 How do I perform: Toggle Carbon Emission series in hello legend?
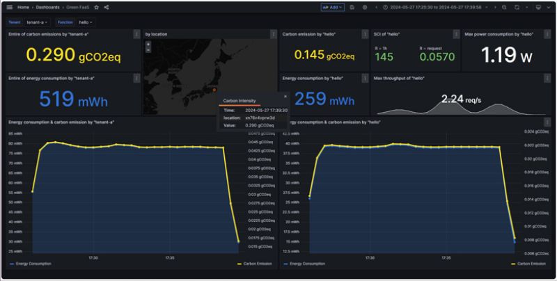coord(531,264)
